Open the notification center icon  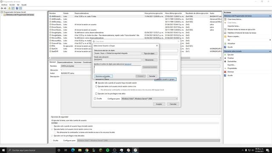tap(268, 150)
